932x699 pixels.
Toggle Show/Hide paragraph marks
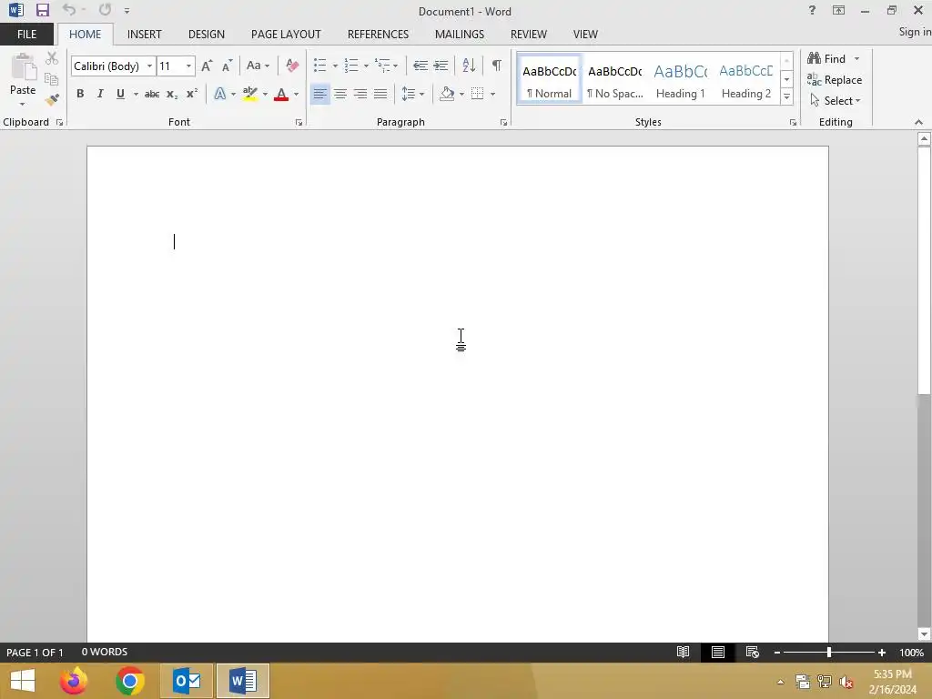tap(496, 66)
